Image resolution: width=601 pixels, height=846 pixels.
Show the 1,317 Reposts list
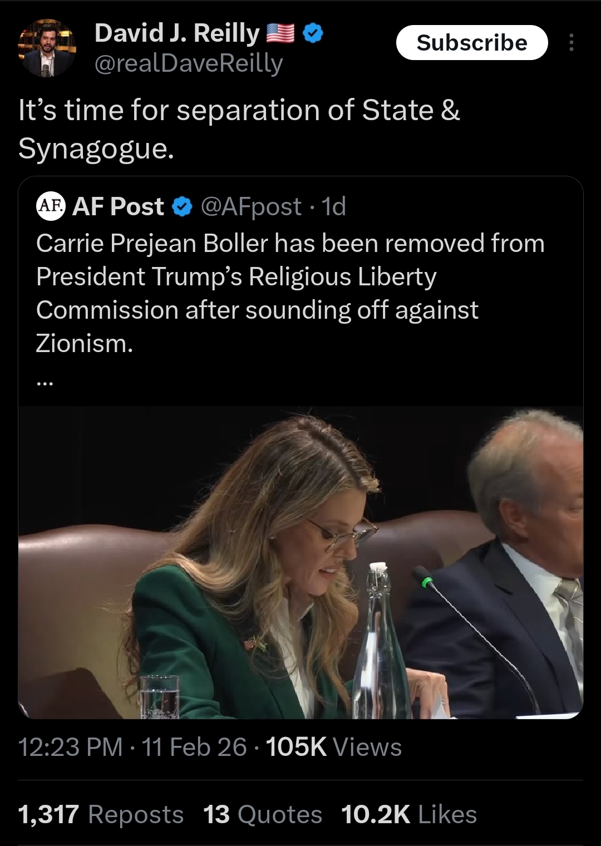pos(101,815)
